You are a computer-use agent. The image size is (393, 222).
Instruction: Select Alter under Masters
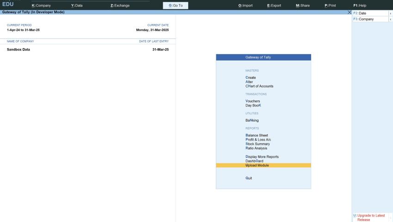click(x=249, y=82)
